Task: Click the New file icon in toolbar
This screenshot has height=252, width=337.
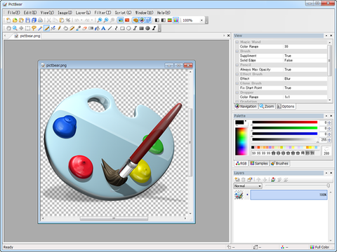Action: coord(8,20)
